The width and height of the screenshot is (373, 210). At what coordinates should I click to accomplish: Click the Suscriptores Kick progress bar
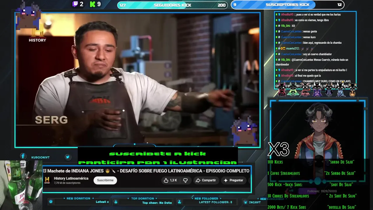pos(288,5)
